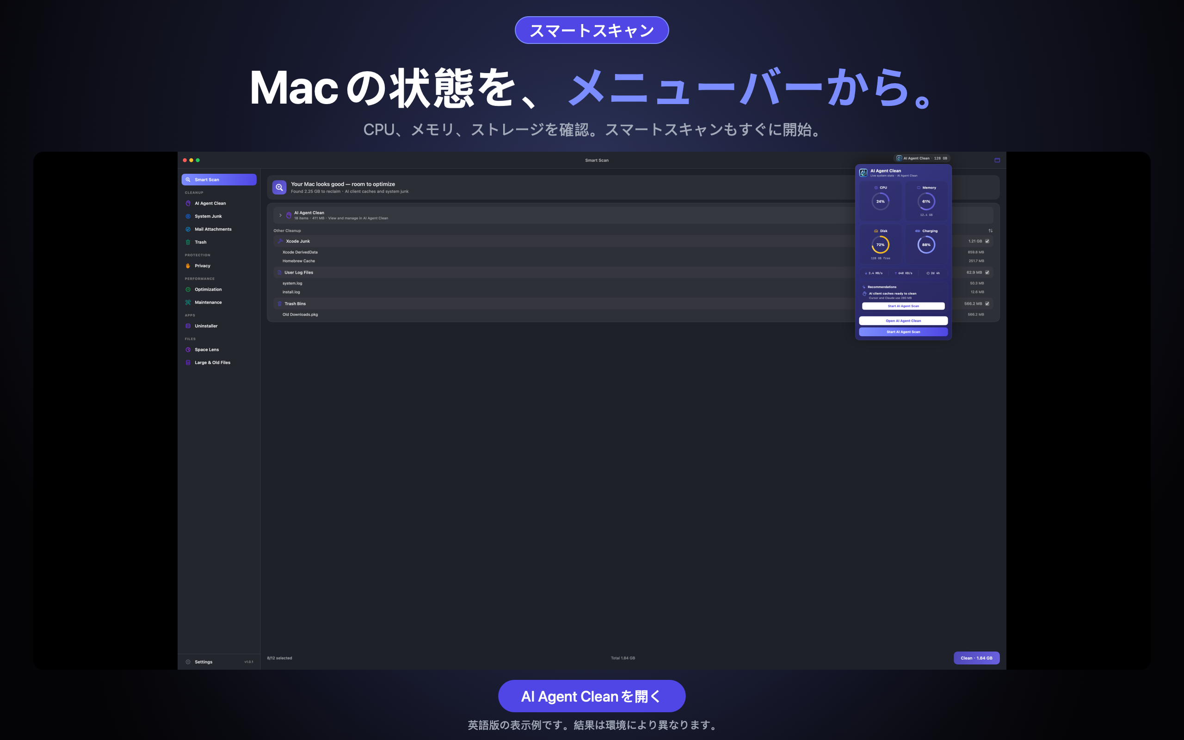Viewport: 1184px width, 740px height.
Task: Click the Memory icon in popup
Action: pyautogui.click(x=919, y=187)
